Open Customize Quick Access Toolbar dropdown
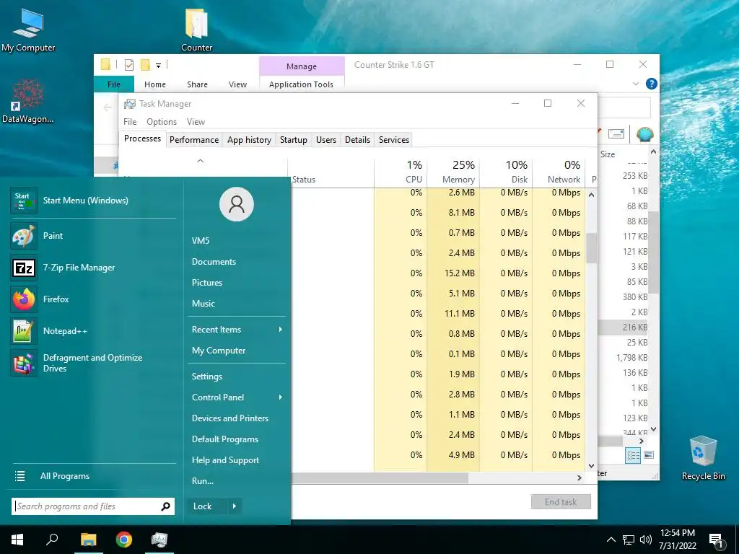Image resolution: width=739 pixels, height=554 pixels. tap(158, 66)
